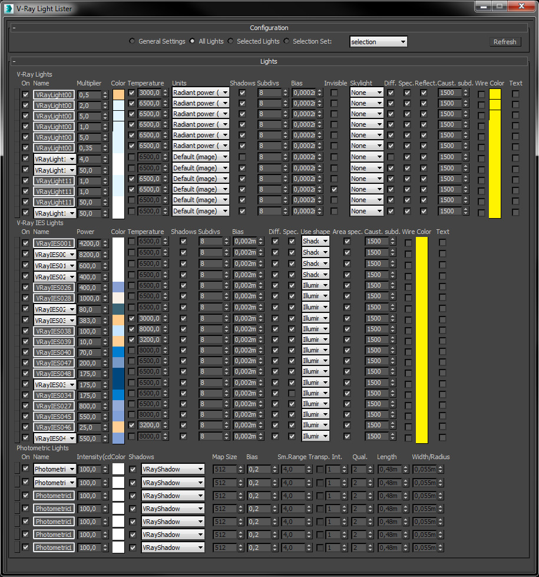This screenshot has width=539, height=577.
Task: Click the VRayIES046 name button
Action: click(54, 427)
